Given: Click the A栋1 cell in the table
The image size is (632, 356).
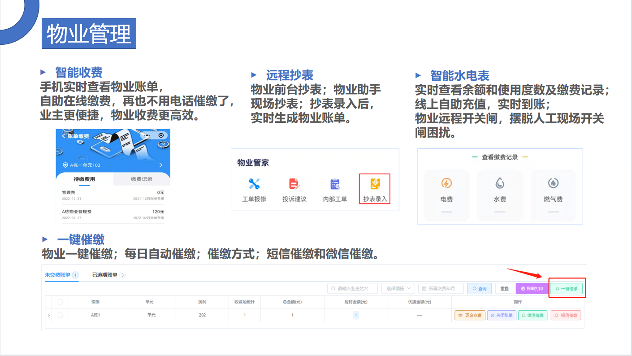Looking at the screenshot, I should click(x=95, y=315).
